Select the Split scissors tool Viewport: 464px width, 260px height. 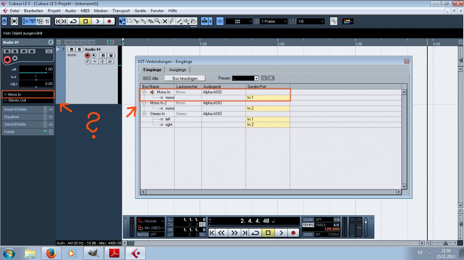(137, 21)
